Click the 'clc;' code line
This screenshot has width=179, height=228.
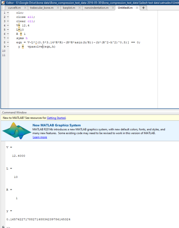click(x=19, y=13)
